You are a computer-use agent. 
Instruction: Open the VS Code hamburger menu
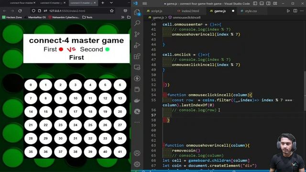(x=144, y=3)
